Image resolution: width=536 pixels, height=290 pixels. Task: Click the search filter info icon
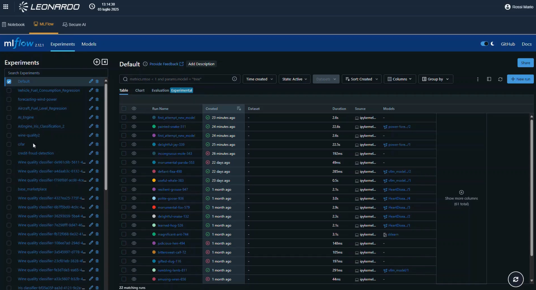pyautogui.click(x=234, y=79)
